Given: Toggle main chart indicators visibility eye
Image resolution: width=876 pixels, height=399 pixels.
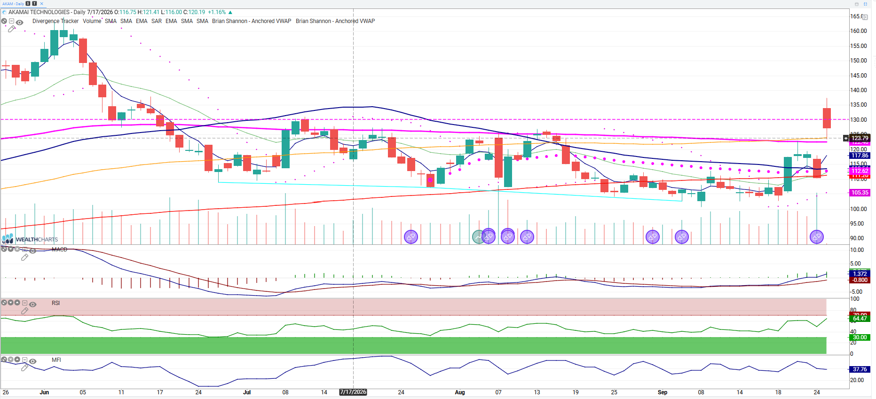Looking at the screenshot, I should tap(19, 22).
